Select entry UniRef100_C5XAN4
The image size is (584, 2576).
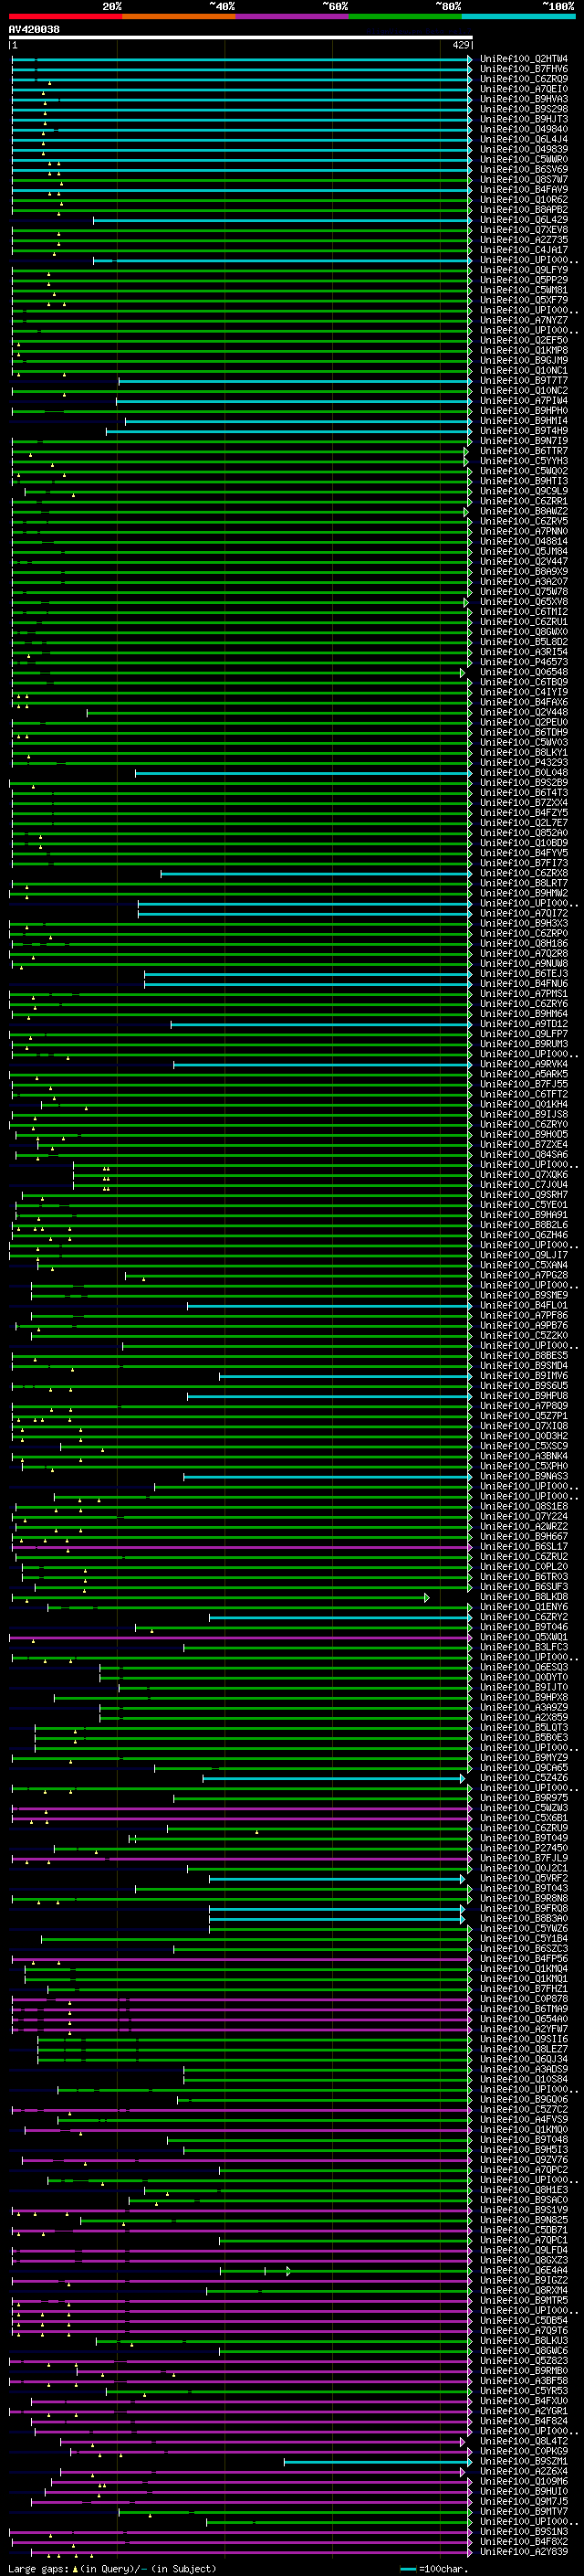pos(524,1265)
